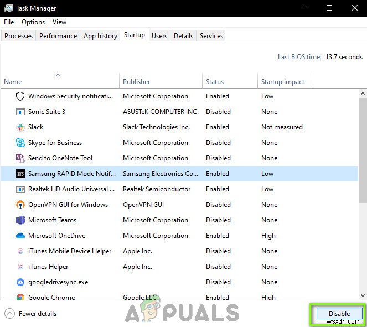Click the Sonic Suite 3 icon
This screenshot has width=367, height=327.
point(20,112)
